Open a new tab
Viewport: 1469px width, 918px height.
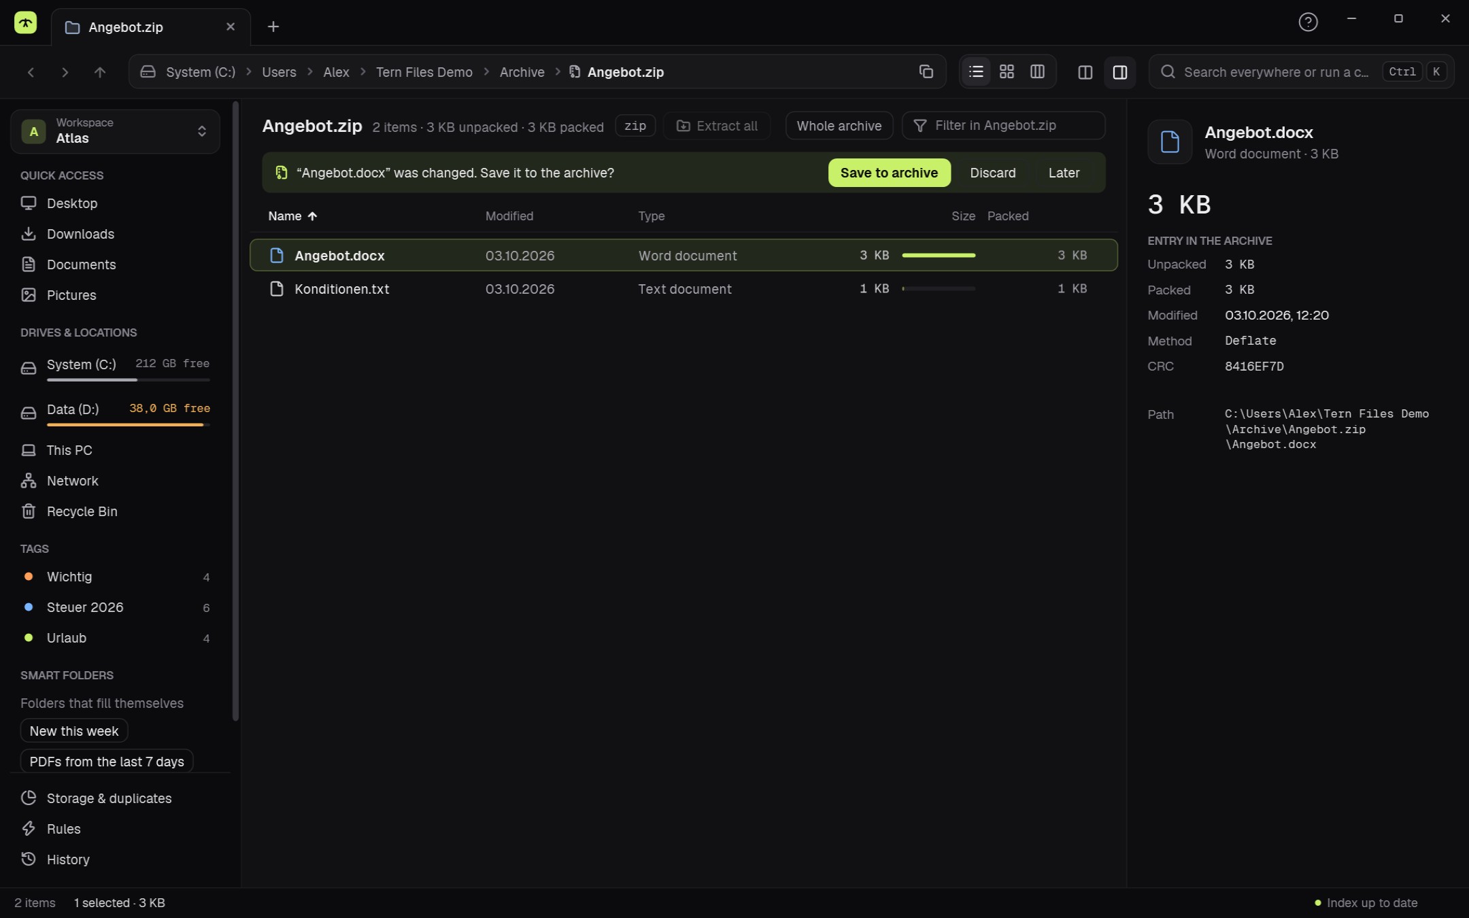click(273, 27)
